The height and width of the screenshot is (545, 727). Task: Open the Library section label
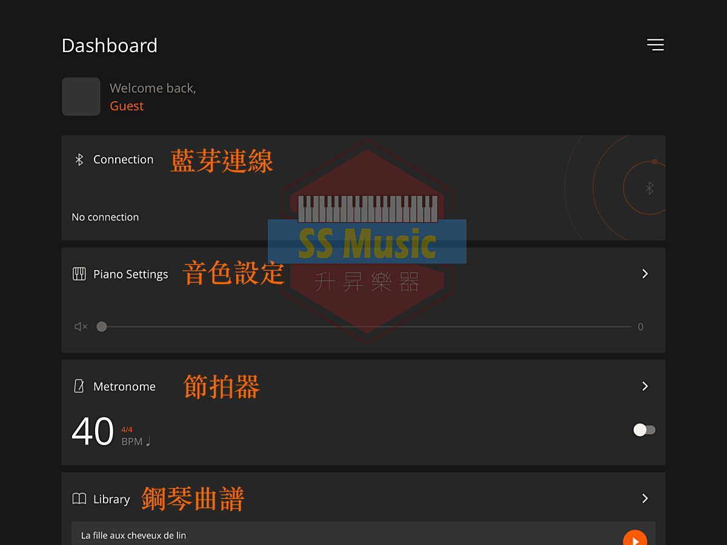[x=111, y=499]
